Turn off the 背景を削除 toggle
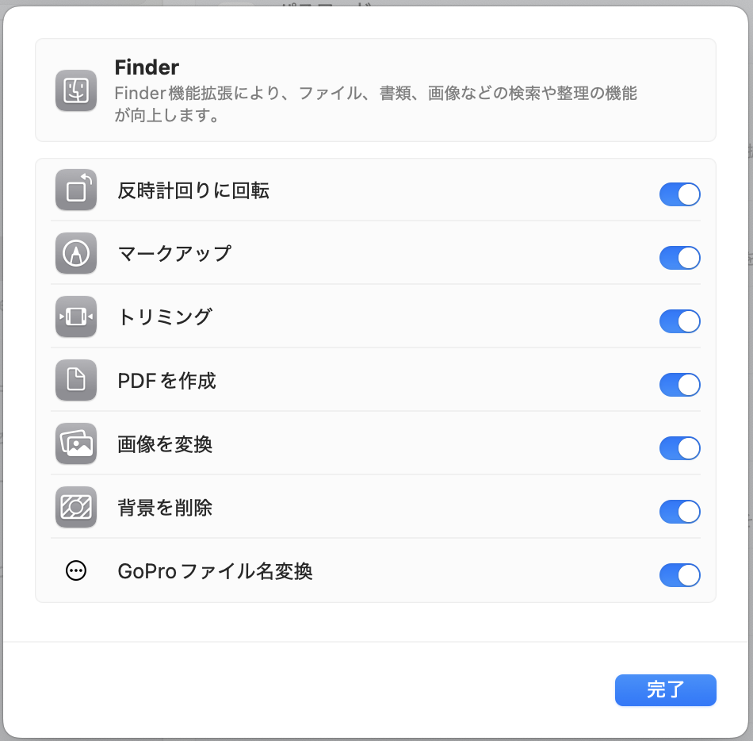This screenshot has height=741, width=753. pos(679,511)
